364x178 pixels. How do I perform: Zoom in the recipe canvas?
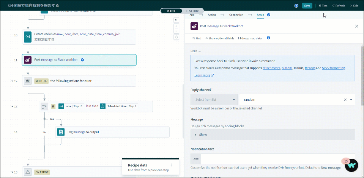coord(176,26)
